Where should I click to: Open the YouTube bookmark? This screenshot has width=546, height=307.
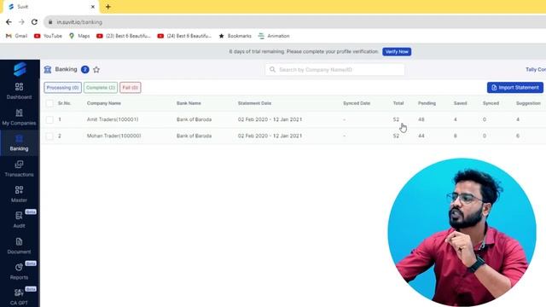48,36
